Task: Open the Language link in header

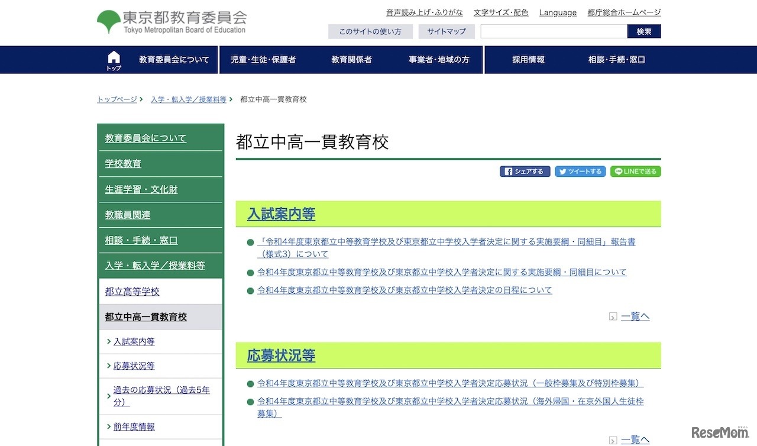Action: point(557,12)
